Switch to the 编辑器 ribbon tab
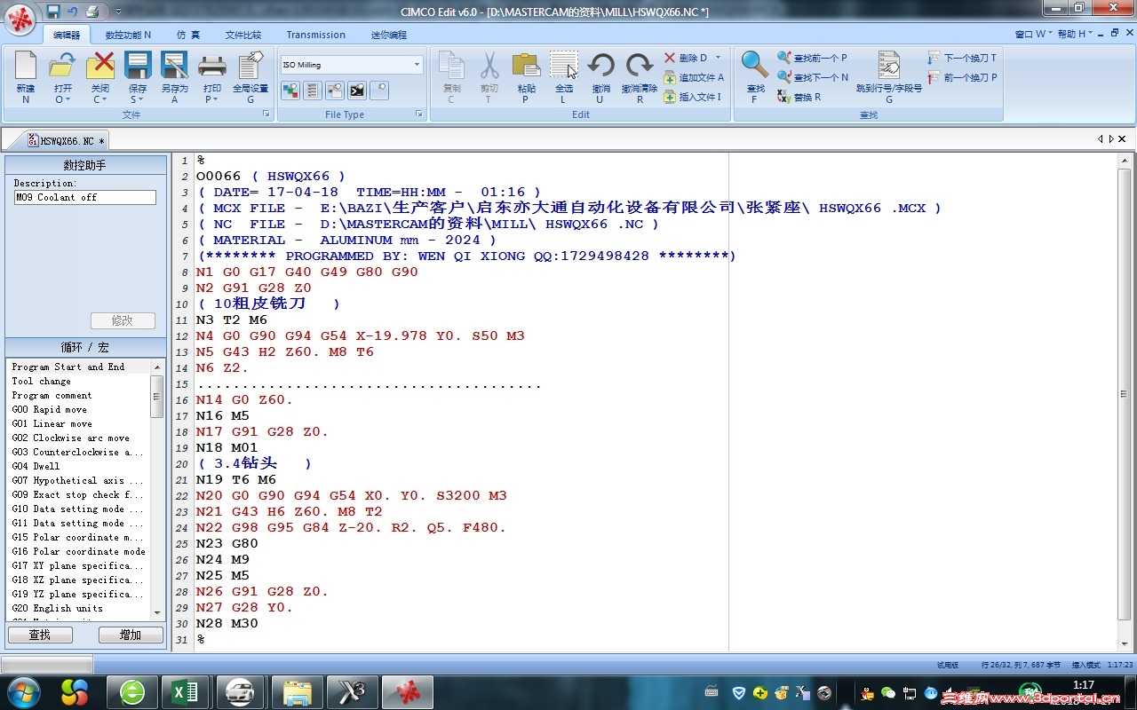Screen dimensions: 1137x710 point(67,35)
